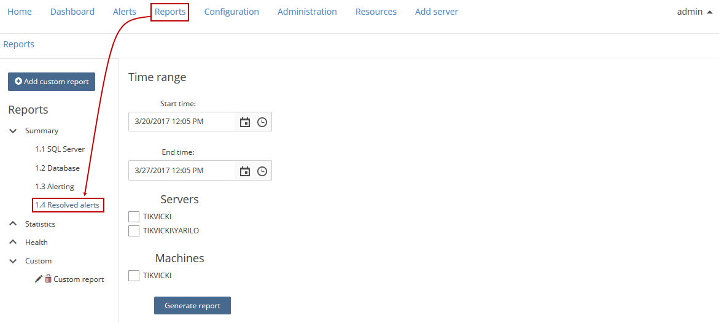Screen dimensions: 719x323
Task: Open the Start time clock picker
Action: pos(262,122)
